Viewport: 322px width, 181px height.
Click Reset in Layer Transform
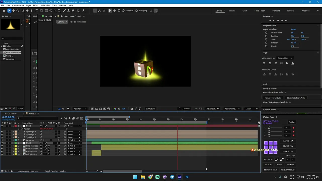[293, 29]
